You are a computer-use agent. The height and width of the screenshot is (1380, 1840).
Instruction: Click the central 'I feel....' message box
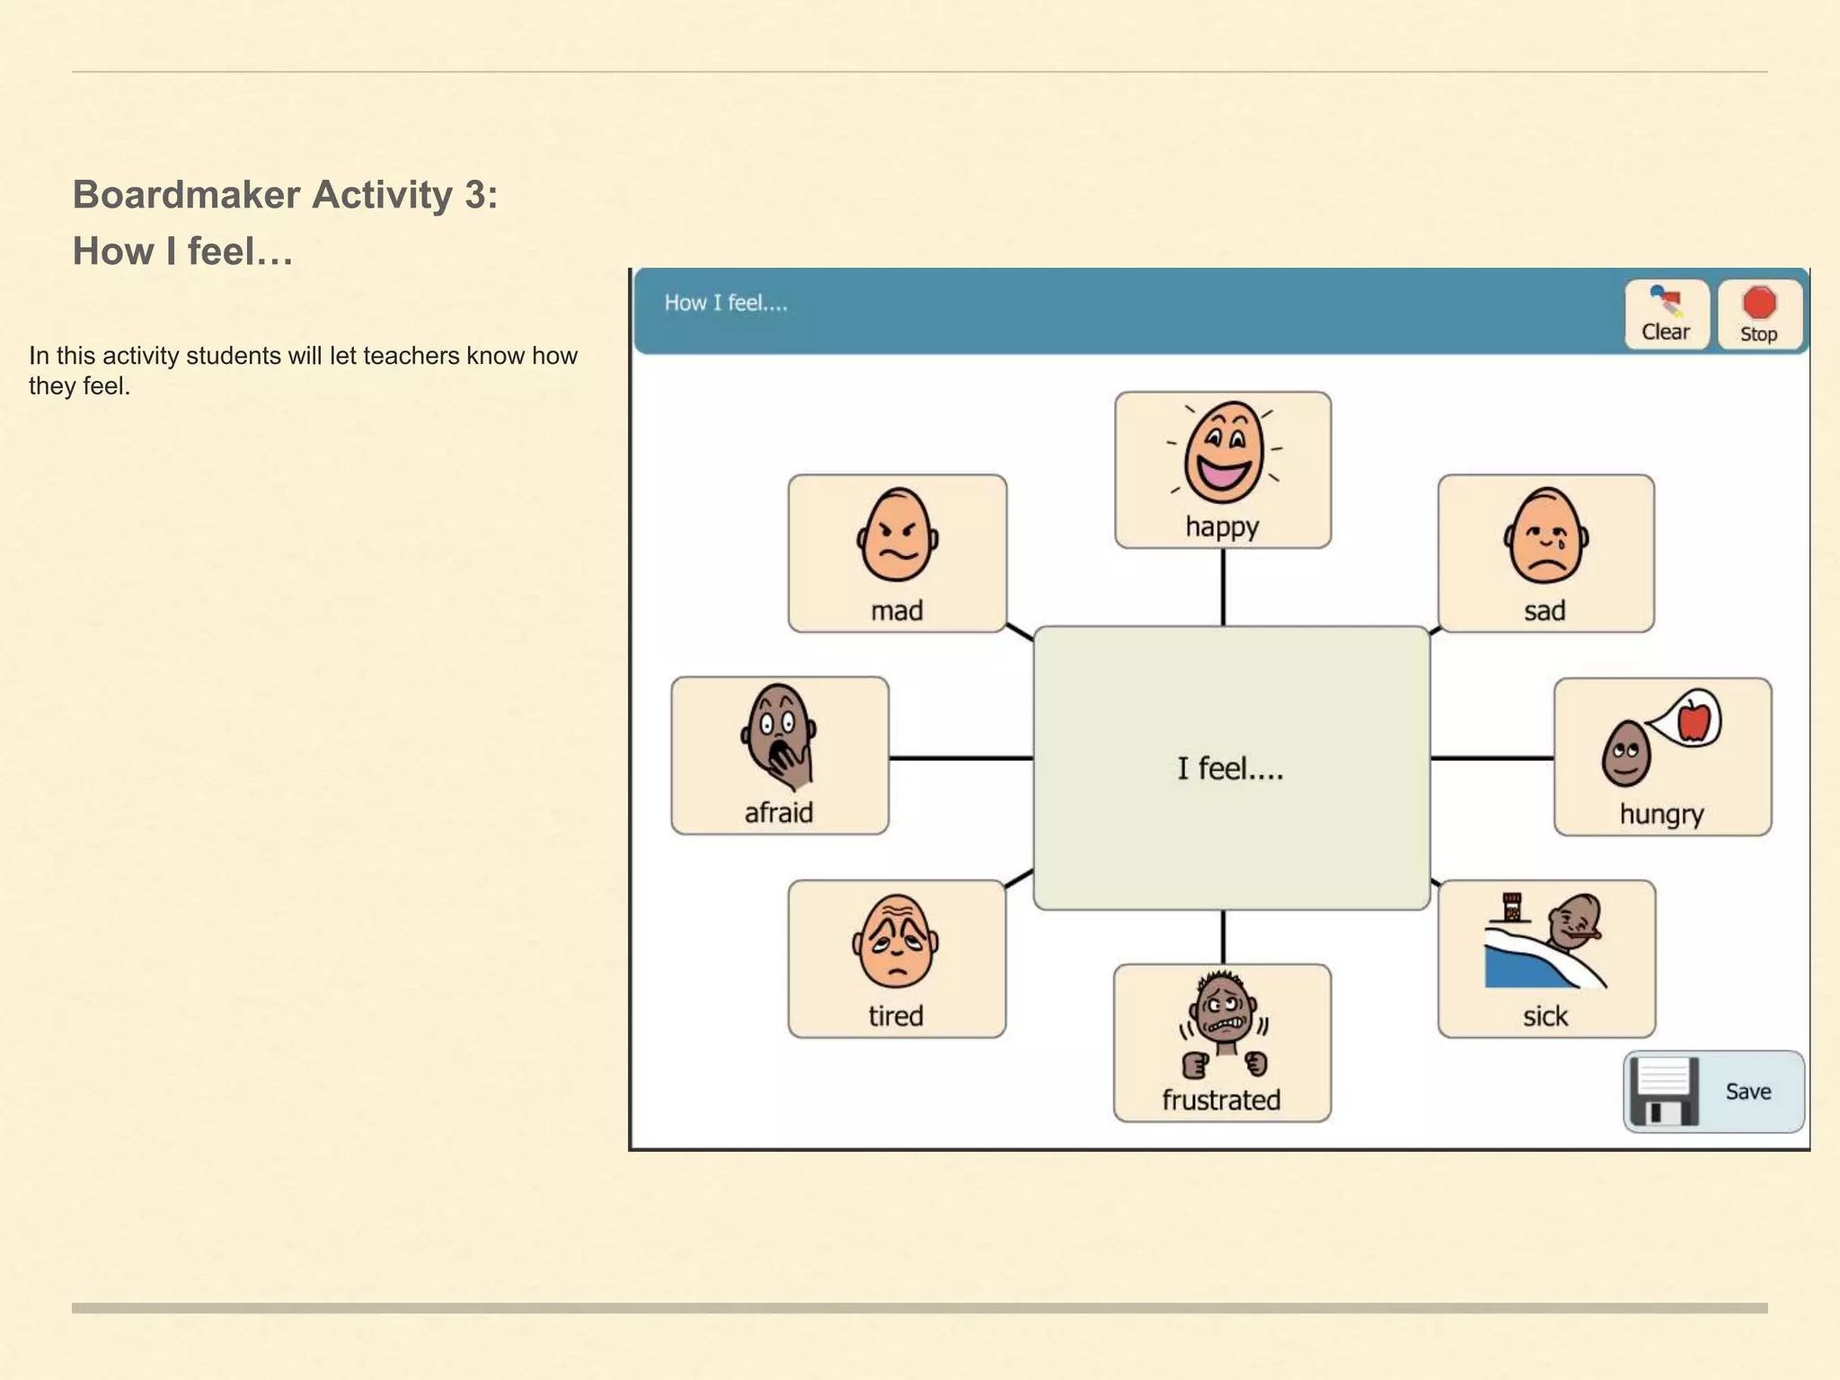1231,768
